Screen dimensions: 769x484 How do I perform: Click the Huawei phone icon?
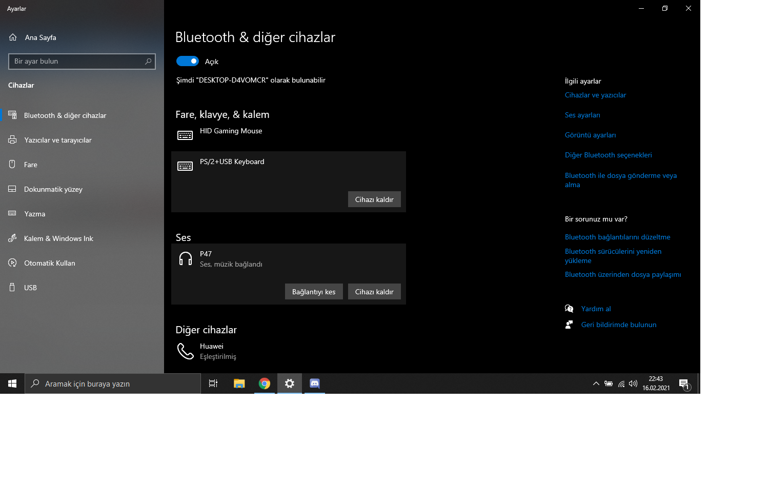click(185, 351)
